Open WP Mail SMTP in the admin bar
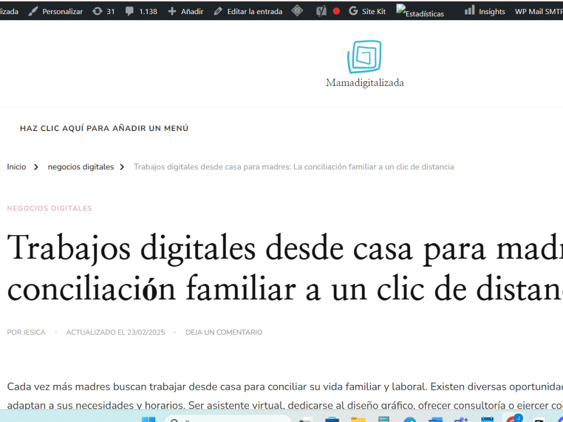563x422 pixels. coord(539,11)
